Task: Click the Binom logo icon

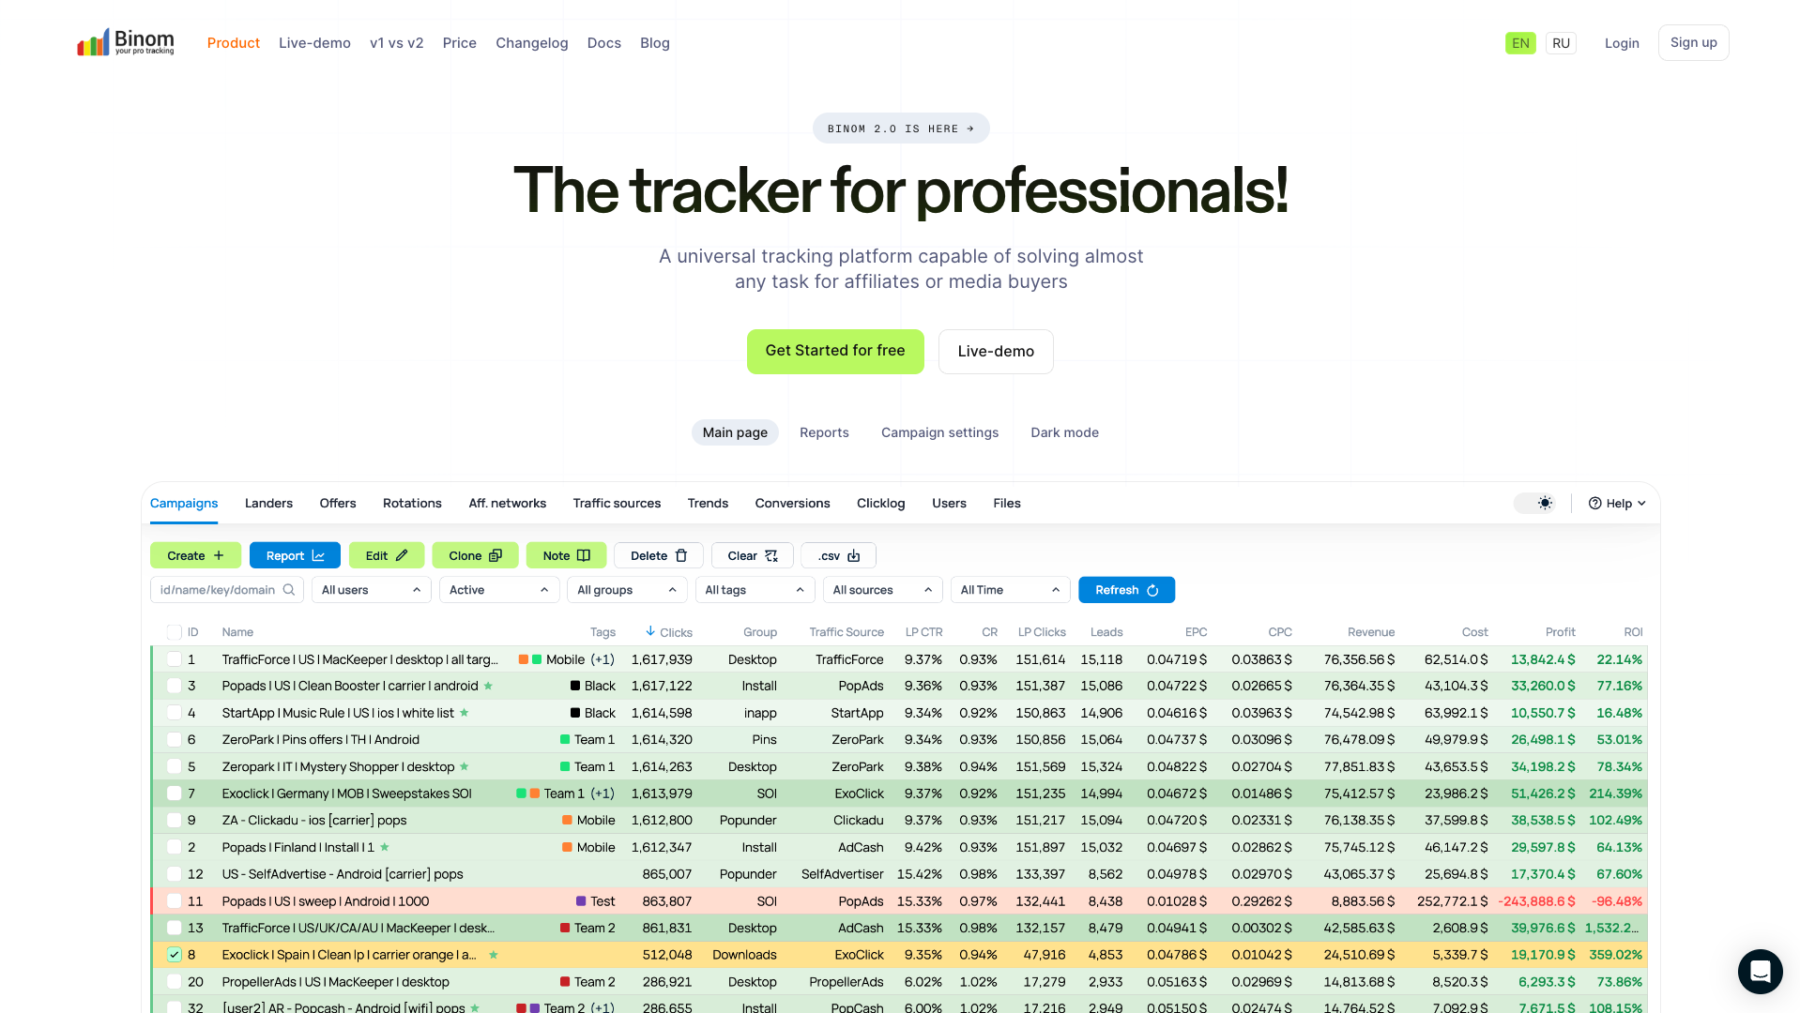Action: [x=93, y=43]
